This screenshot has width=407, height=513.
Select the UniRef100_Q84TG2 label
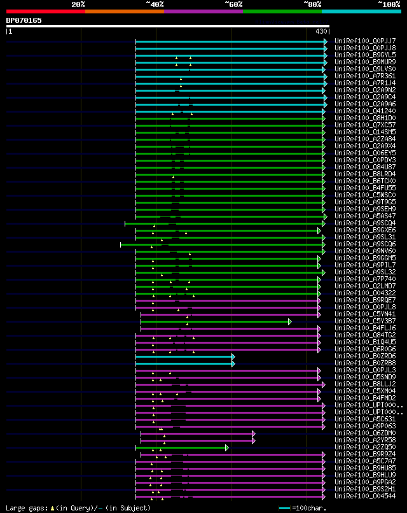(365, 335)
